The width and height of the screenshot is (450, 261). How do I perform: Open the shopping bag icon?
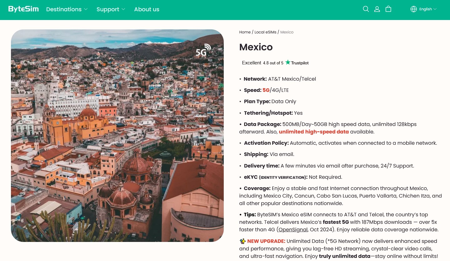[x=388, y=9]
